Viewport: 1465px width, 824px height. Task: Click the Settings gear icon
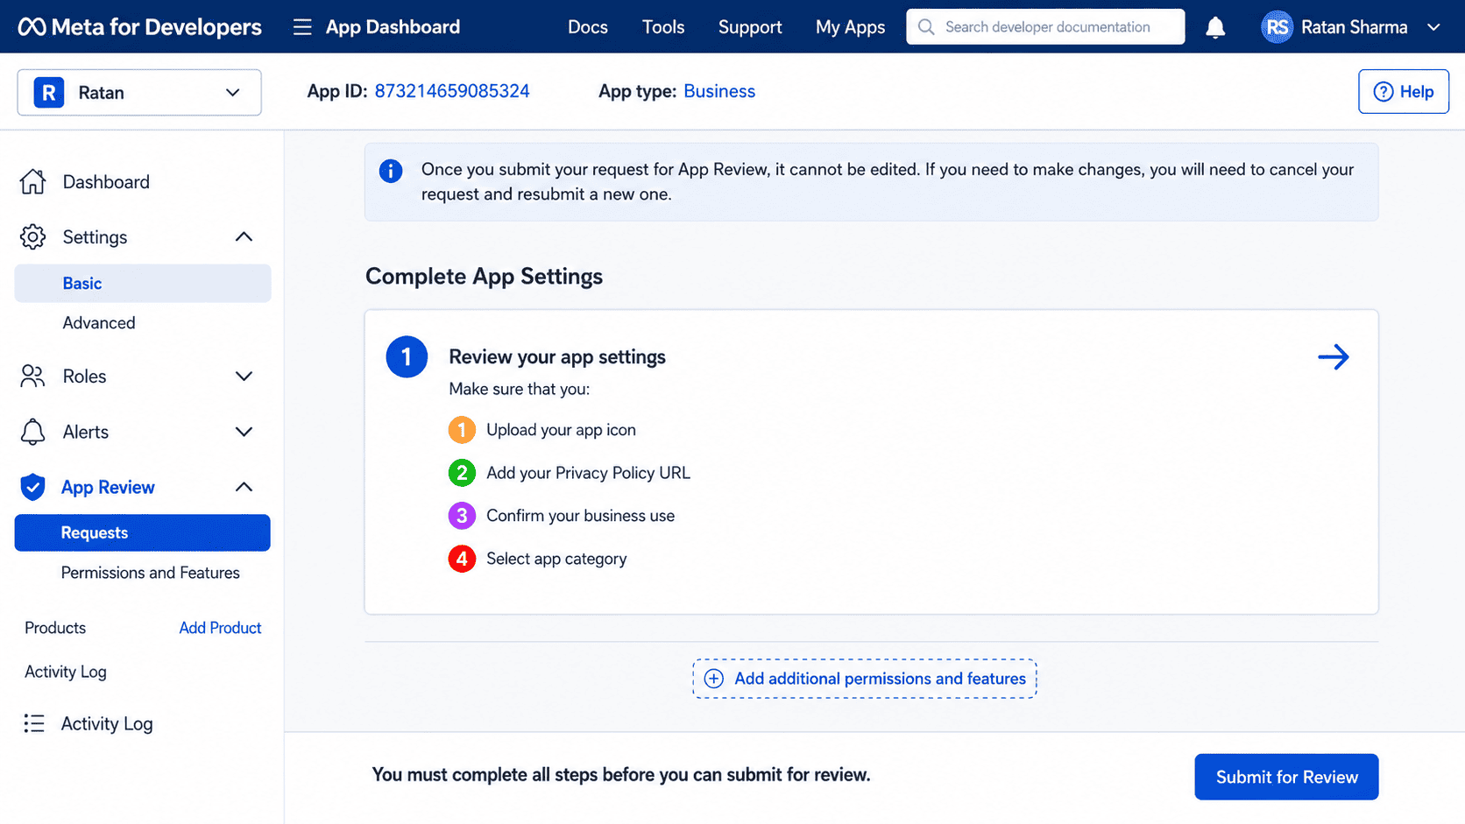[32, 237]
